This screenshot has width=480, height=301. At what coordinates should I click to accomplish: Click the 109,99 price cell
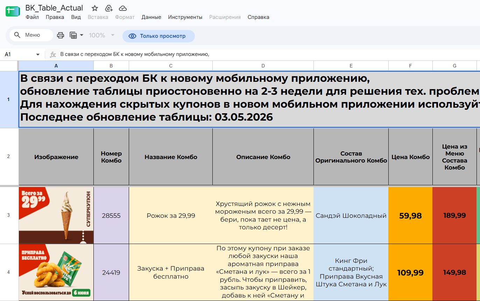tap(410, 272)
